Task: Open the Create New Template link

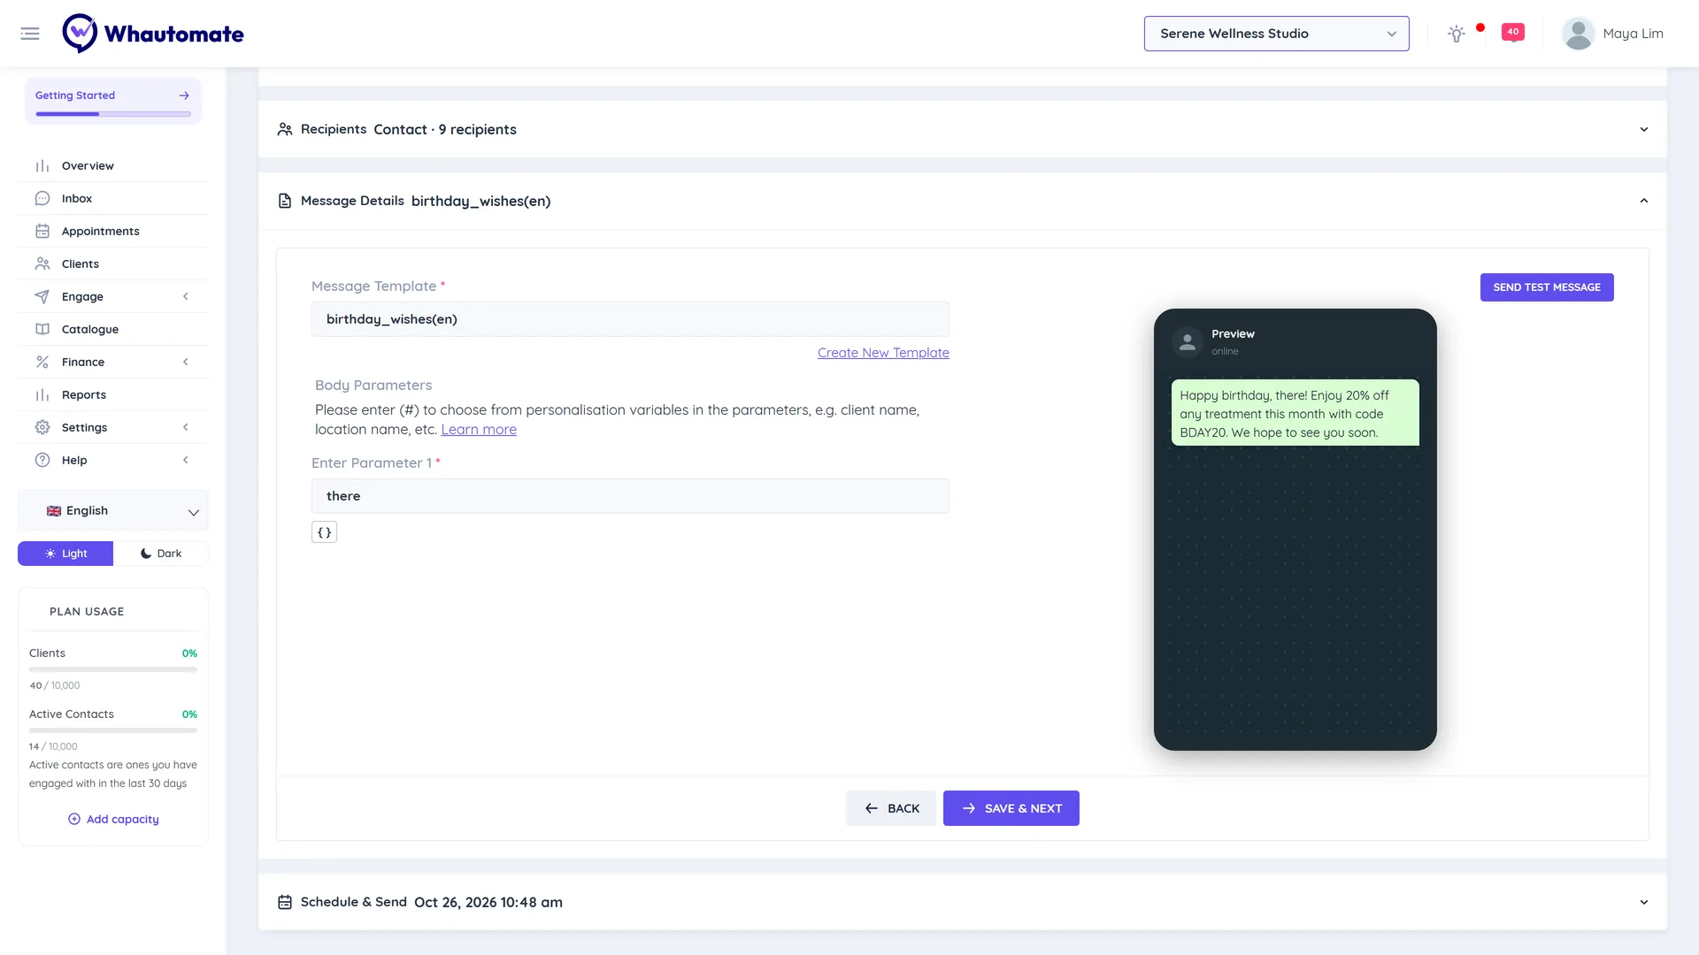Action: [883, 353]
